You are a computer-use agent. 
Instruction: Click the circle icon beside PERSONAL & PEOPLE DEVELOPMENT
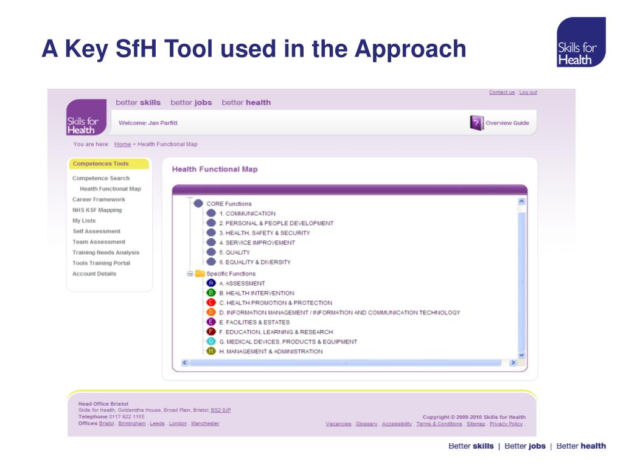pos(211,223)
